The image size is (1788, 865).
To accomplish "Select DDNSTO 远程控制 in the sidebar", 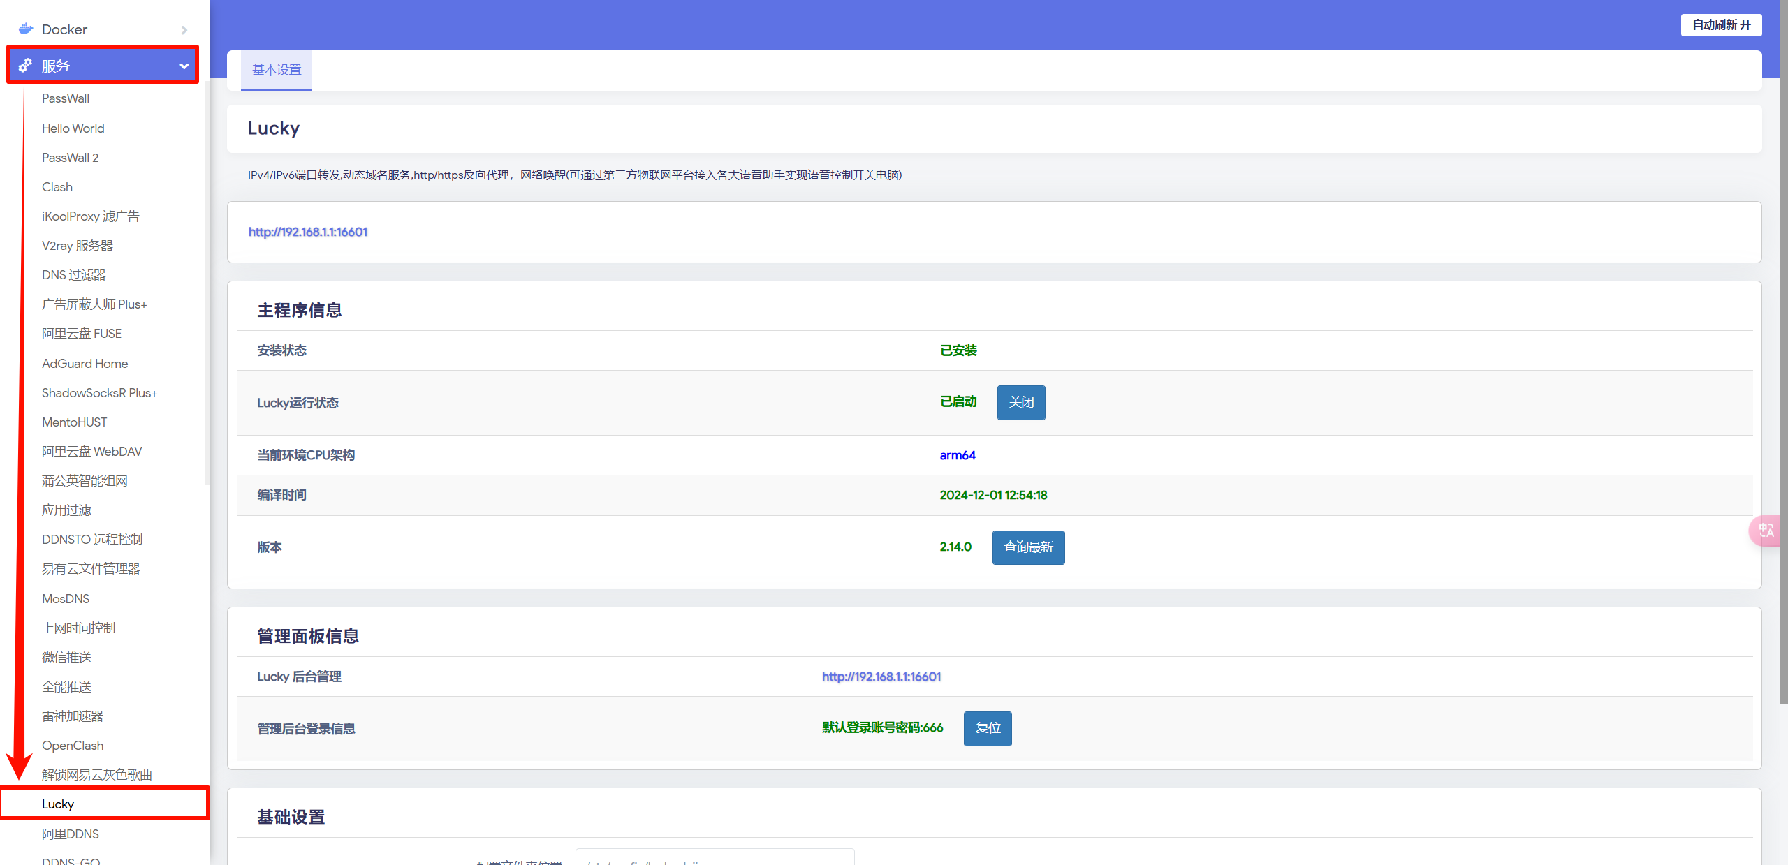I will tap(91, 539).
